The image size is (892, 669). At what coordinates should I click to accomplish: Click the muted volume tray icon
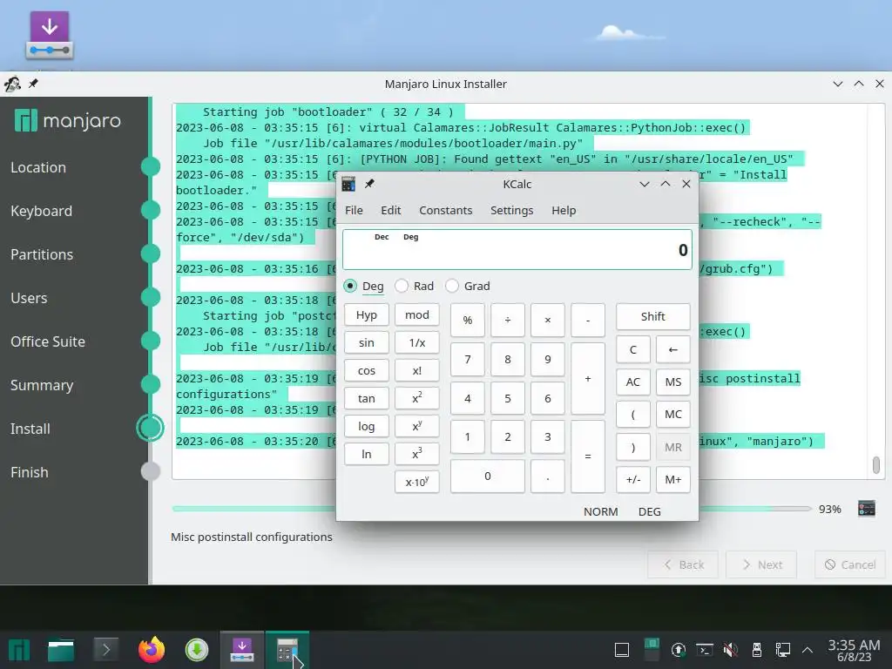[x=731, y=650]
